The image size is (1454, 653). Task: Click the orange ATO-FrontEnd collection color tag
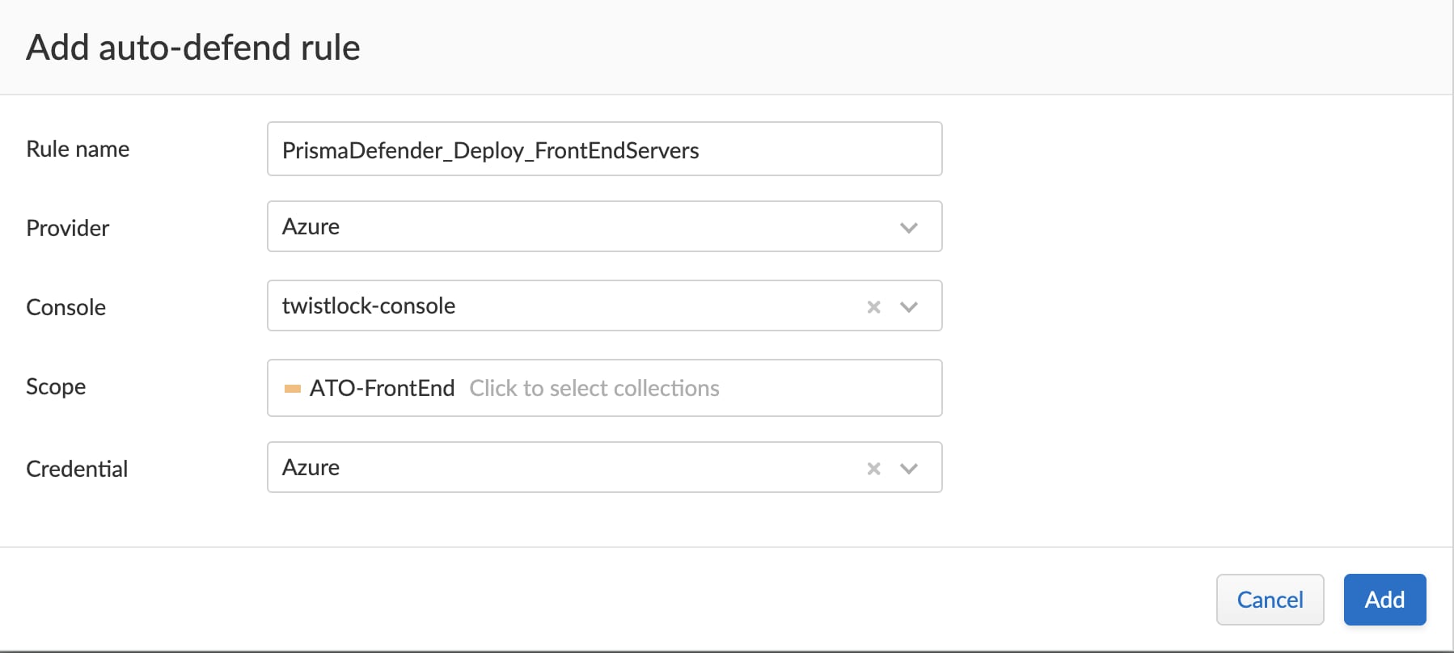pos(293,389)
